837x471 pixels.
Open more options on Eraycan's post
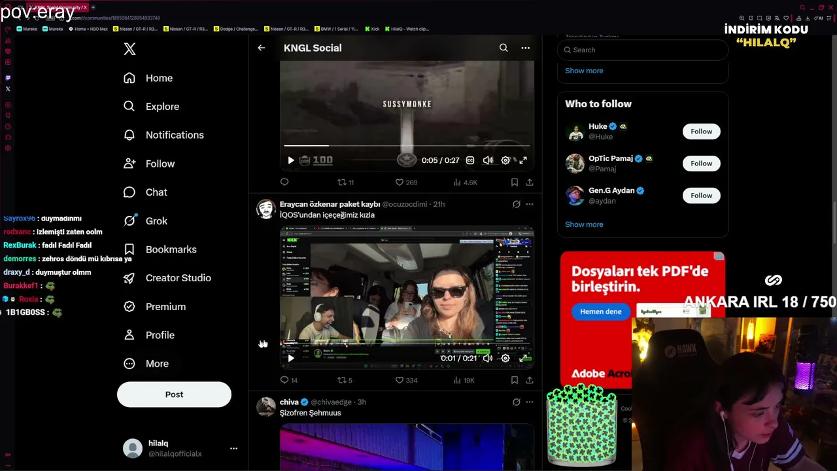click(530, 204)
